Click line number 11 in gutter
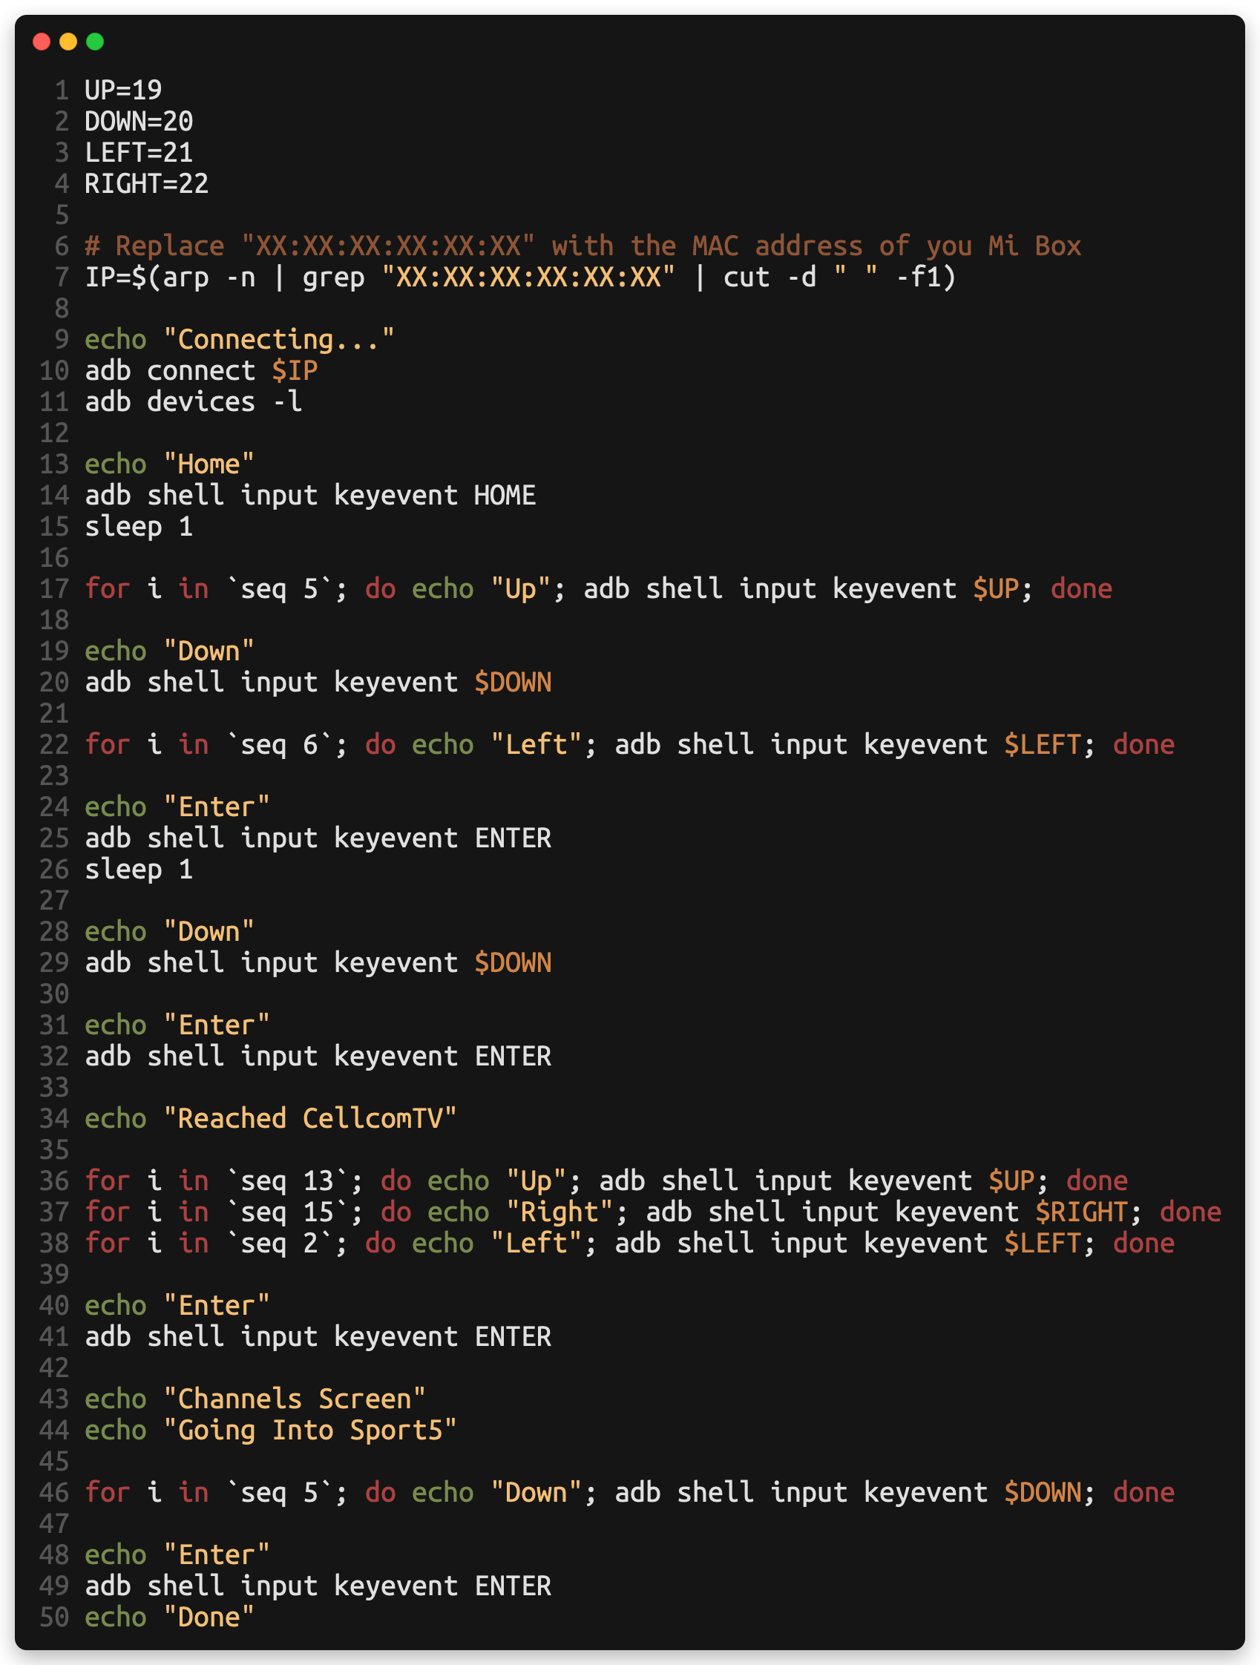Image resolution: width=1260 pixels, height=1665 pixels. point(54,402)
